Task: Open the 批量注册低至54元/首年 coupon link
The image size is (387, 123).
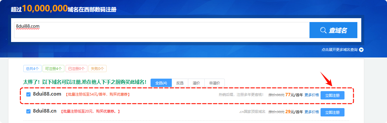Action: [x=98, y=95]
